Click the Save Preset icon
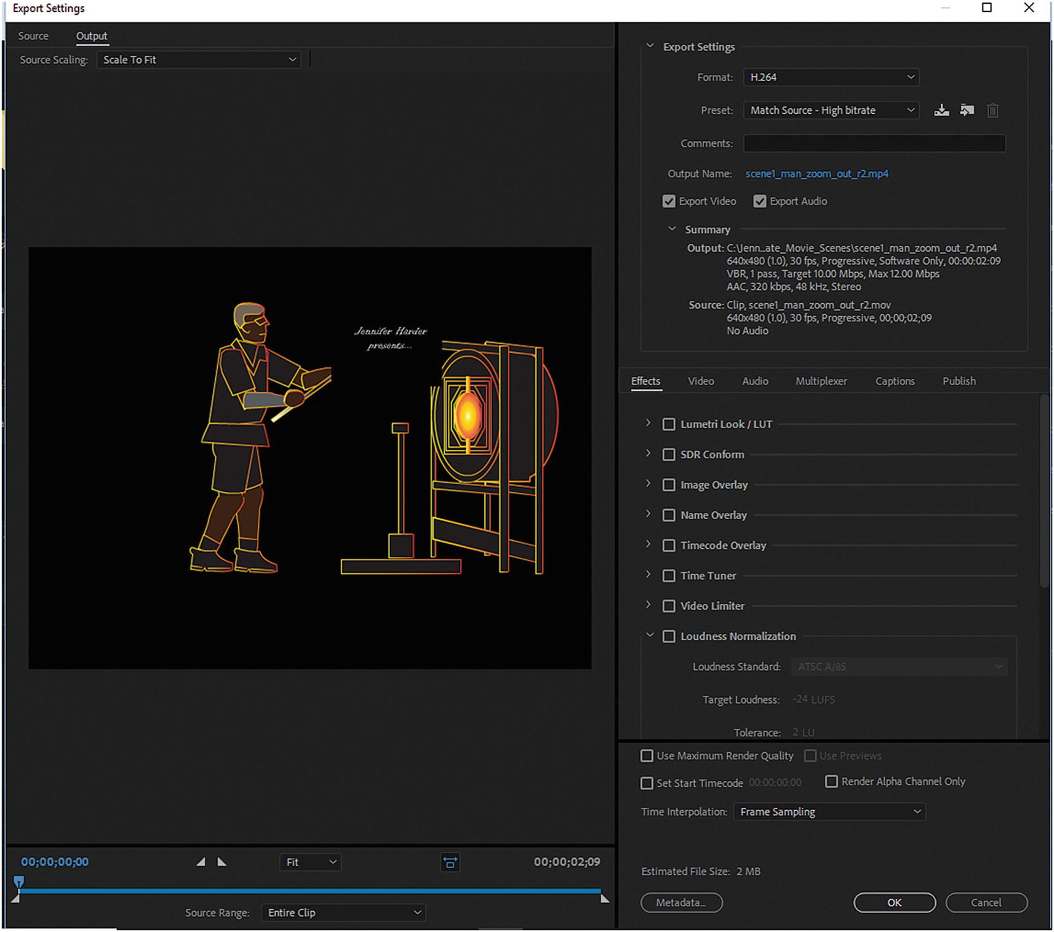Viewport: 1054px width, 932px height. [941, 110]
